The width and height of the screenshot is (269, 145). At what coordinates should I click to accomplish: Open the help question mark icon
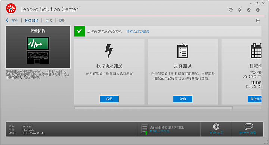(x=249, y=10)
